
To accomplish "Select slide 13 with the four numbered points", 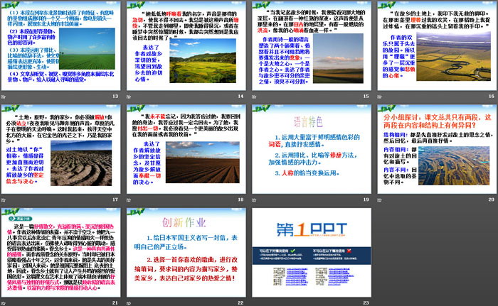I will pyautogui.click(x=62, y=45).
